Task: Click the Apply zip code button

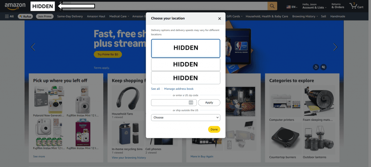Action: click(x=209, y=103)
